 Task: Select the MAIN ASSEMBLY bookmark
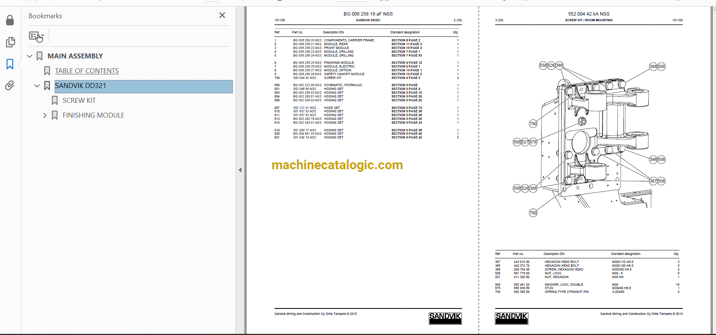[75, 56]
